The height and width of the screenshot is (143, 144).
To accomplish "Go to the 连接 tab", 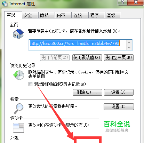I will [x=80, y=15].
